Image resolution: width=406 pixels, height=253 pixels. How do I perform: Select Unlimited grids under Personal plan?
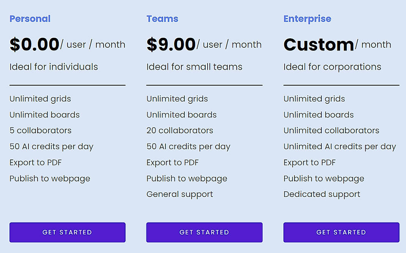coord(40,99)
